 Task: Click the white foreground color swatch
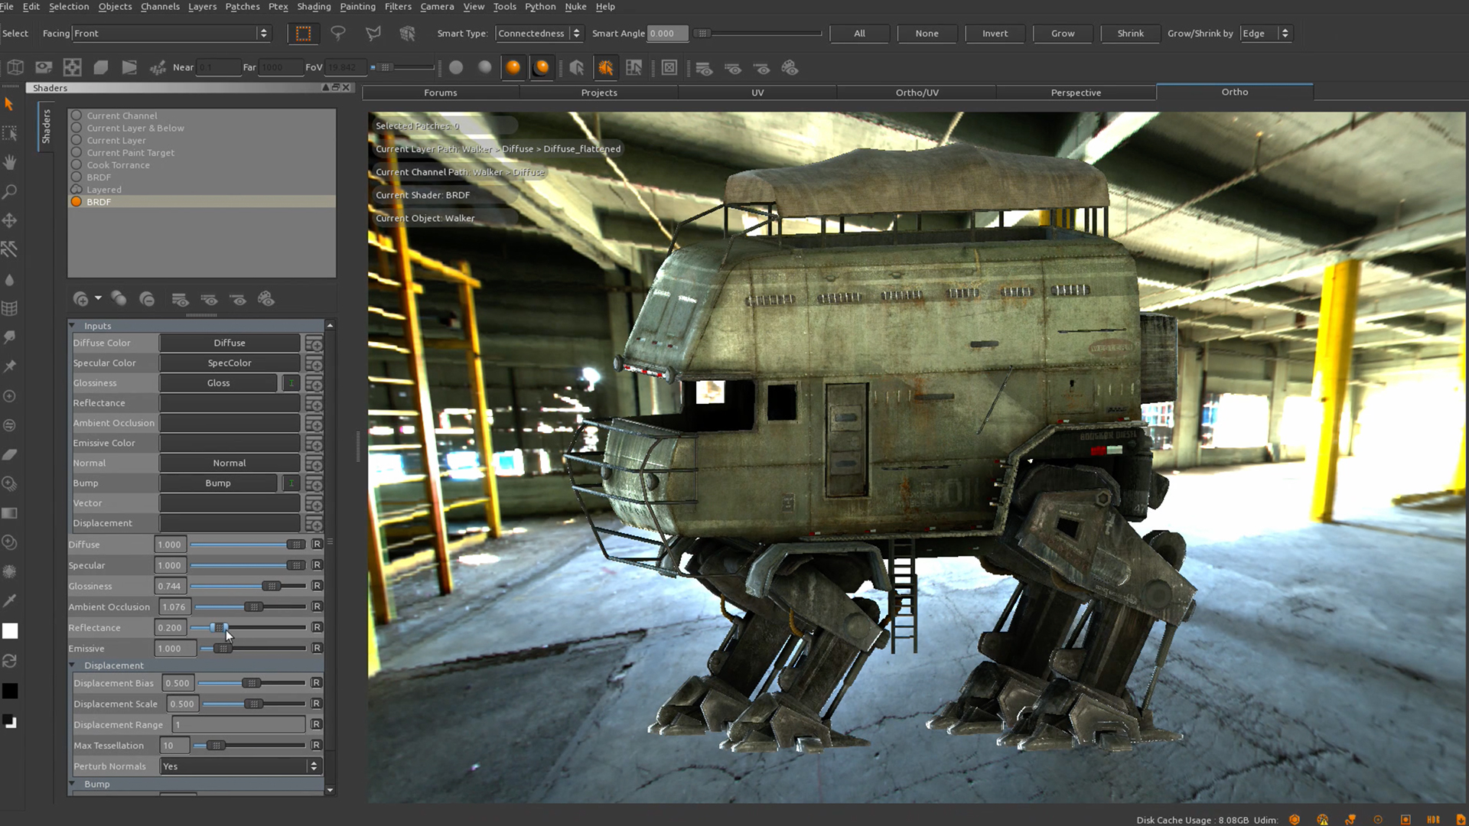coord(10,631)
